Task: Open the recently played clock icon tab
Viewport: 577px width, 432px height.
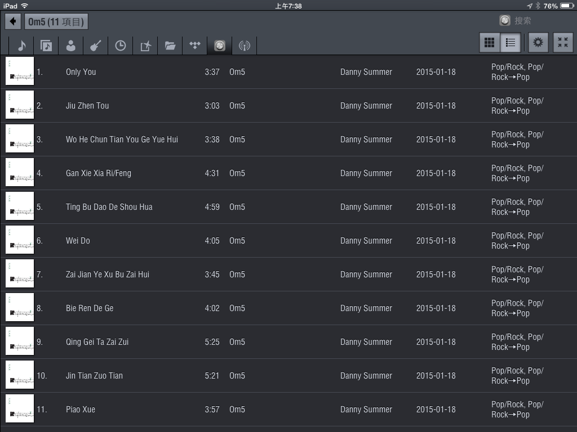Action: [121, 46]
